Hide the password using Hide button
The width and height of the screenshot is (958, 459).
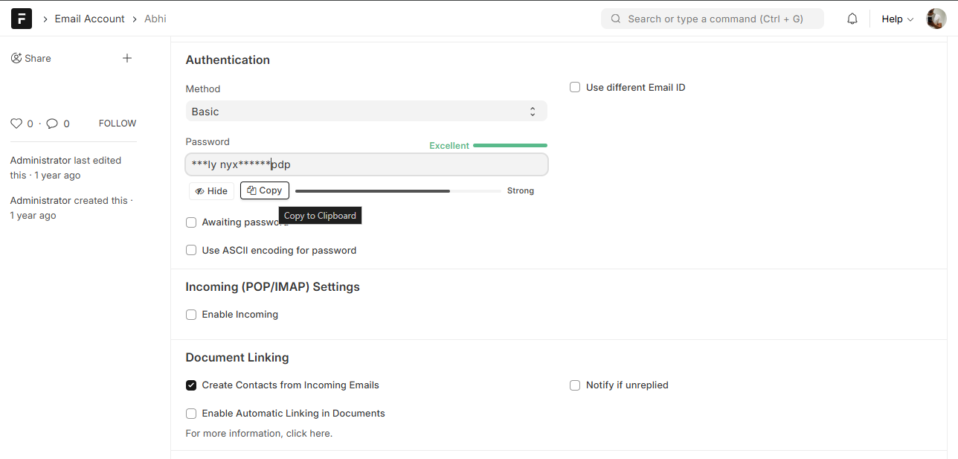(x=211, y=191)
